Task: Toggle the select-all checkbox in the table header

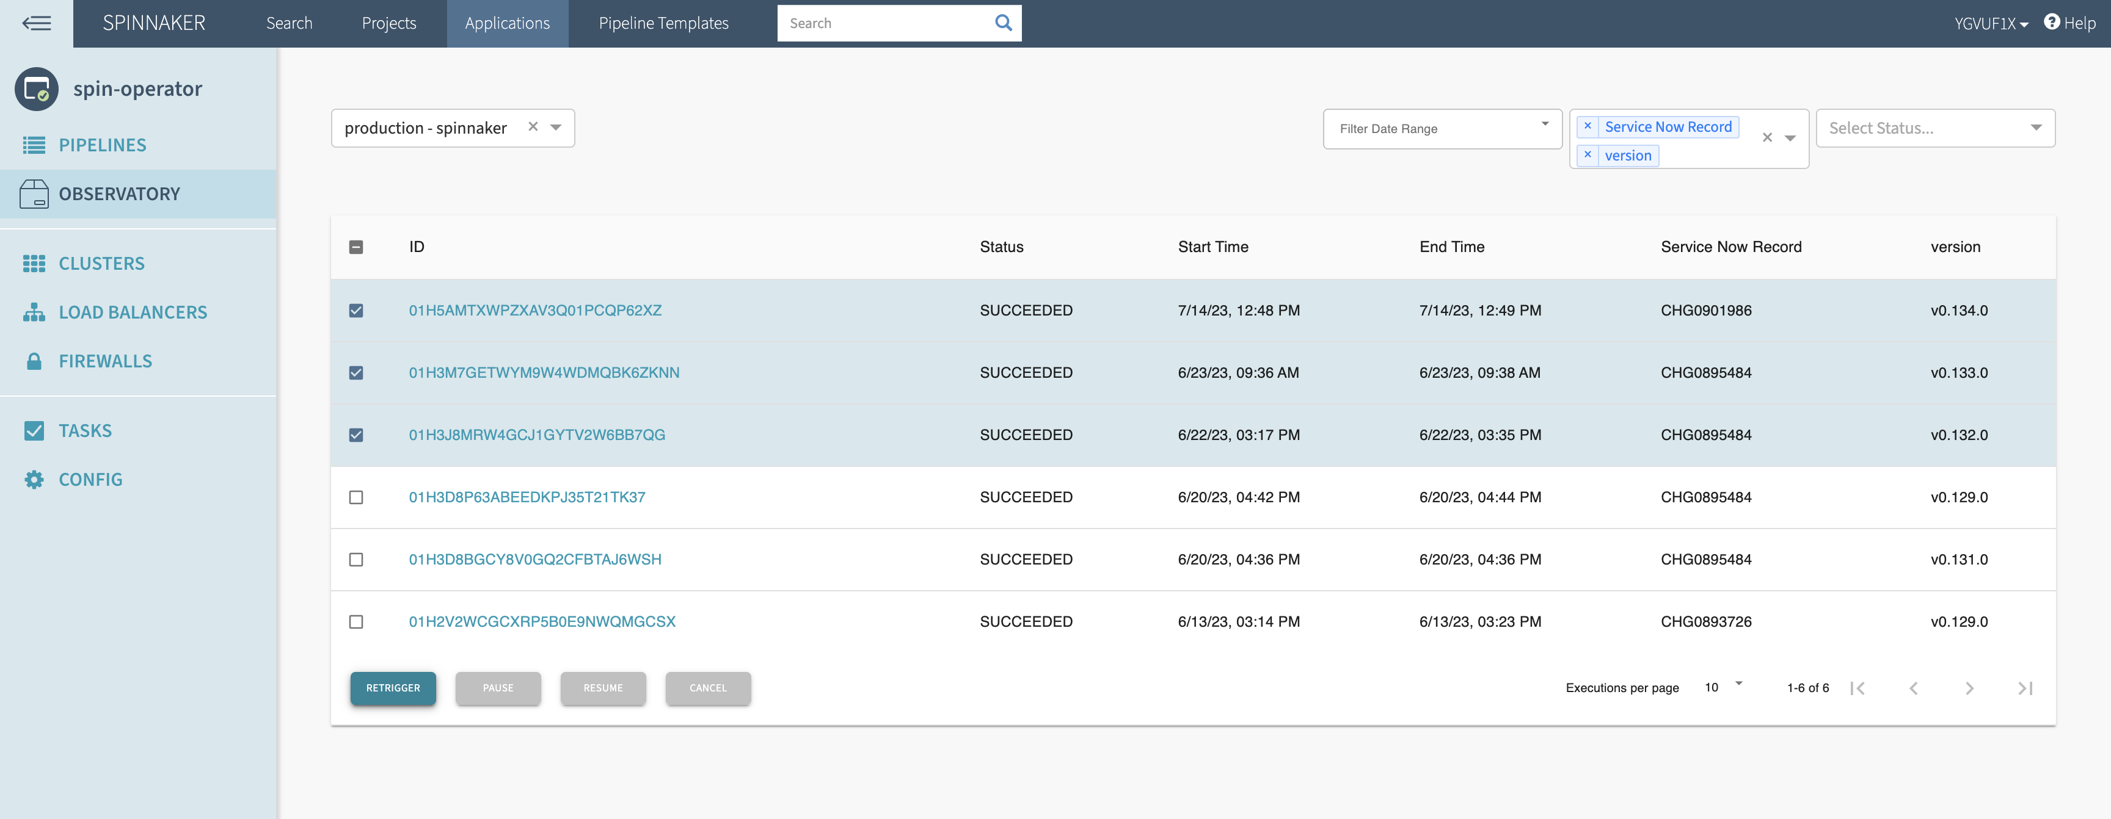Action: (355, 247)
